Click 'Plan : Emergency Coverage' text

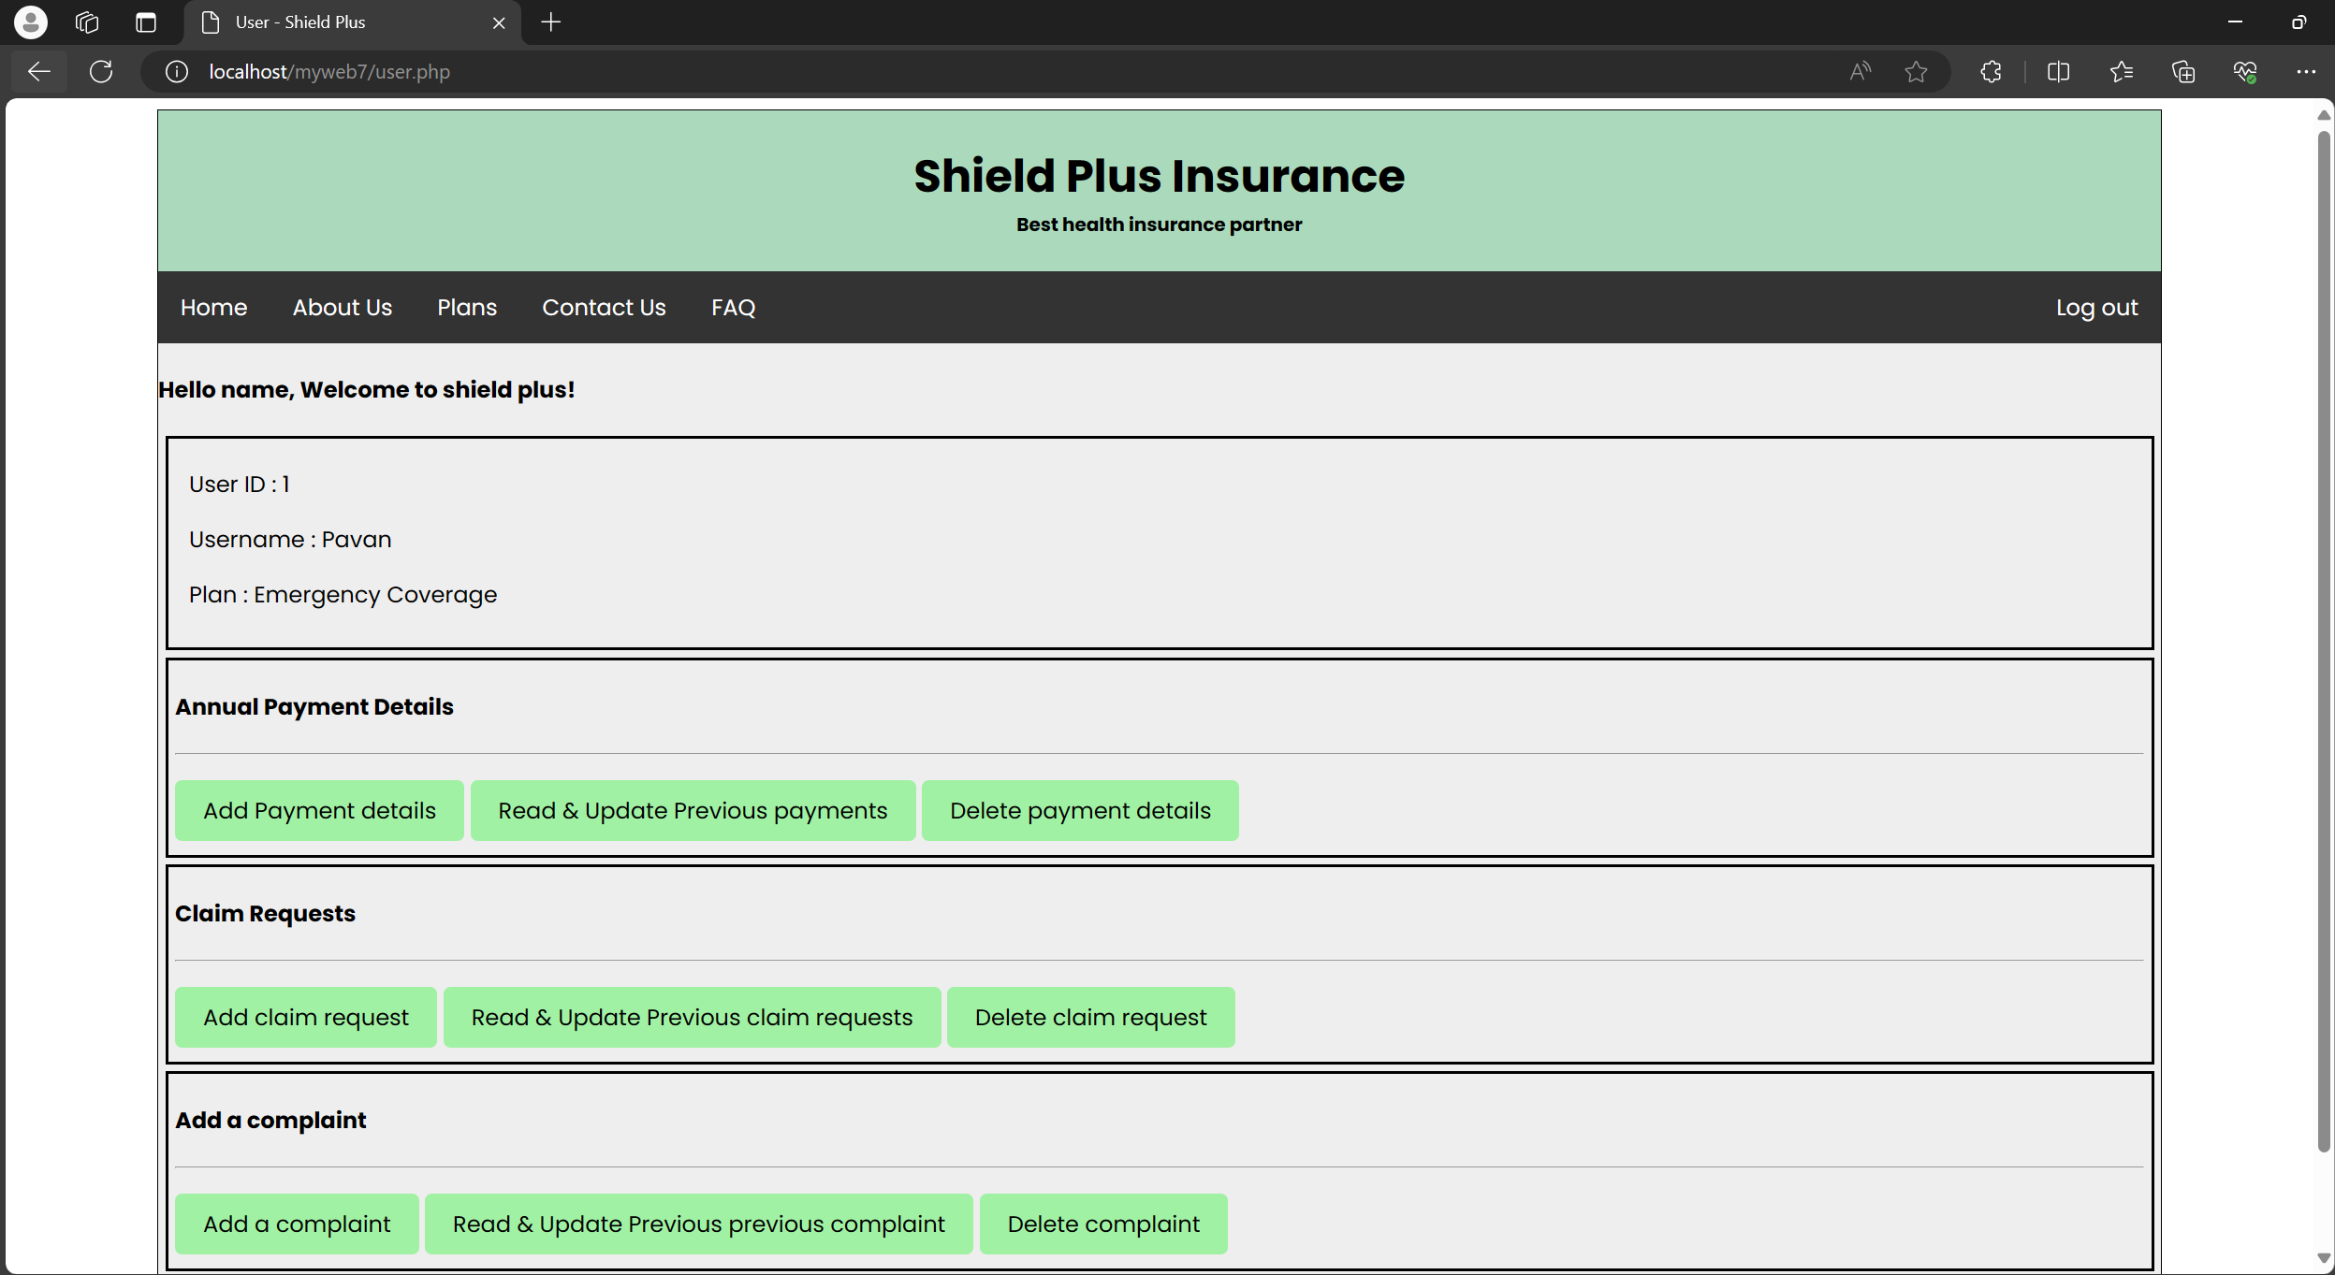(343, 595)
